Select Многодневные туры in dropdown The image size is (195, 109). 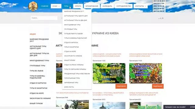click(x=72, y=25)
